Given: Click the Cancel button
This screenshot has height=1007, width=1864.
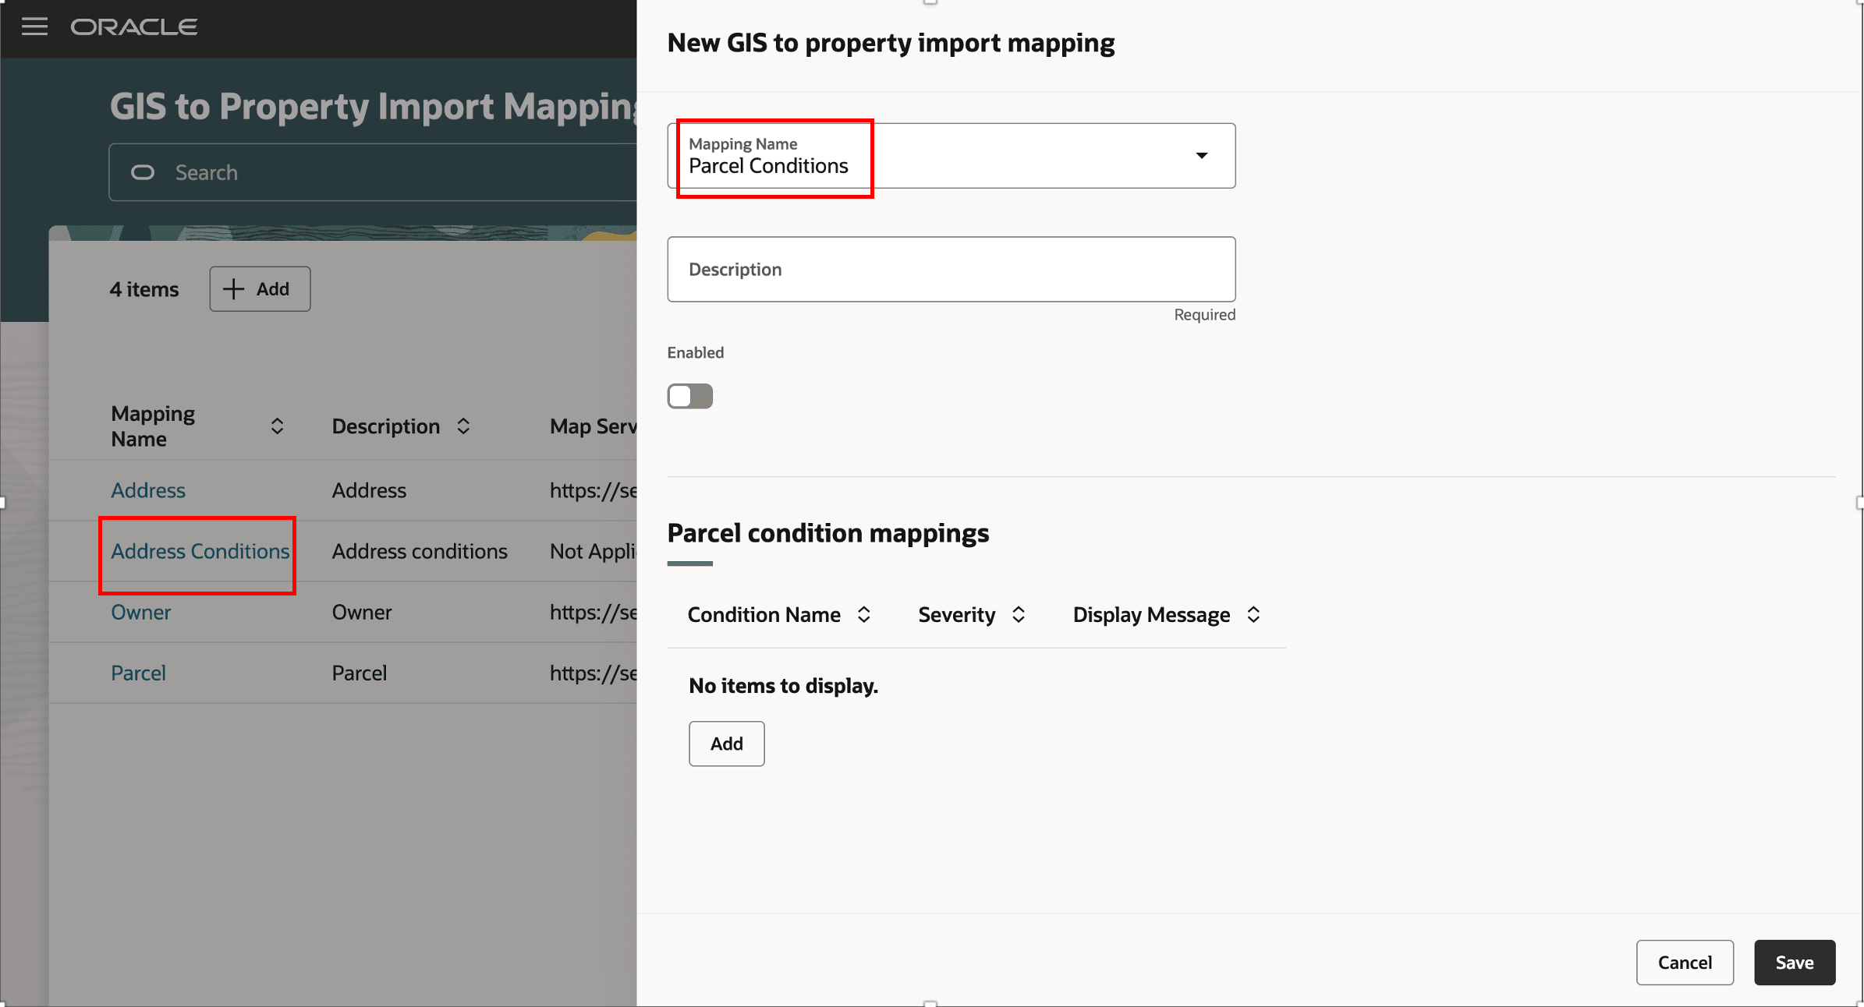Looking at the screenshot, I should coord(1685,963).
